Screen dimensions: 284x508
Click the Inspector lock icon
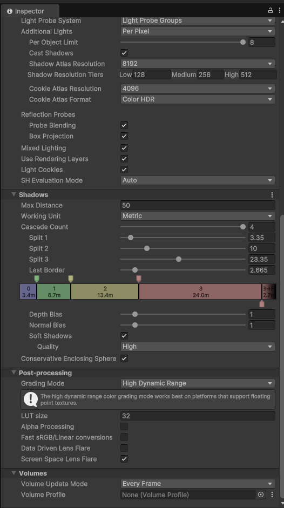click(270, 11)
